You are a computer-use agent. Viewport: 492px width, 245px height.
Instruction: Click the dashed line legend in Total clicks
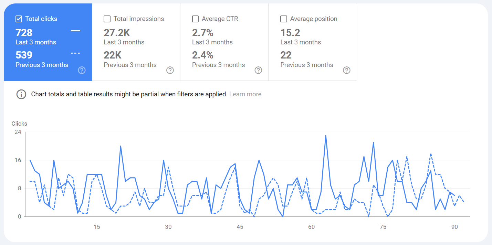point(75,53)
